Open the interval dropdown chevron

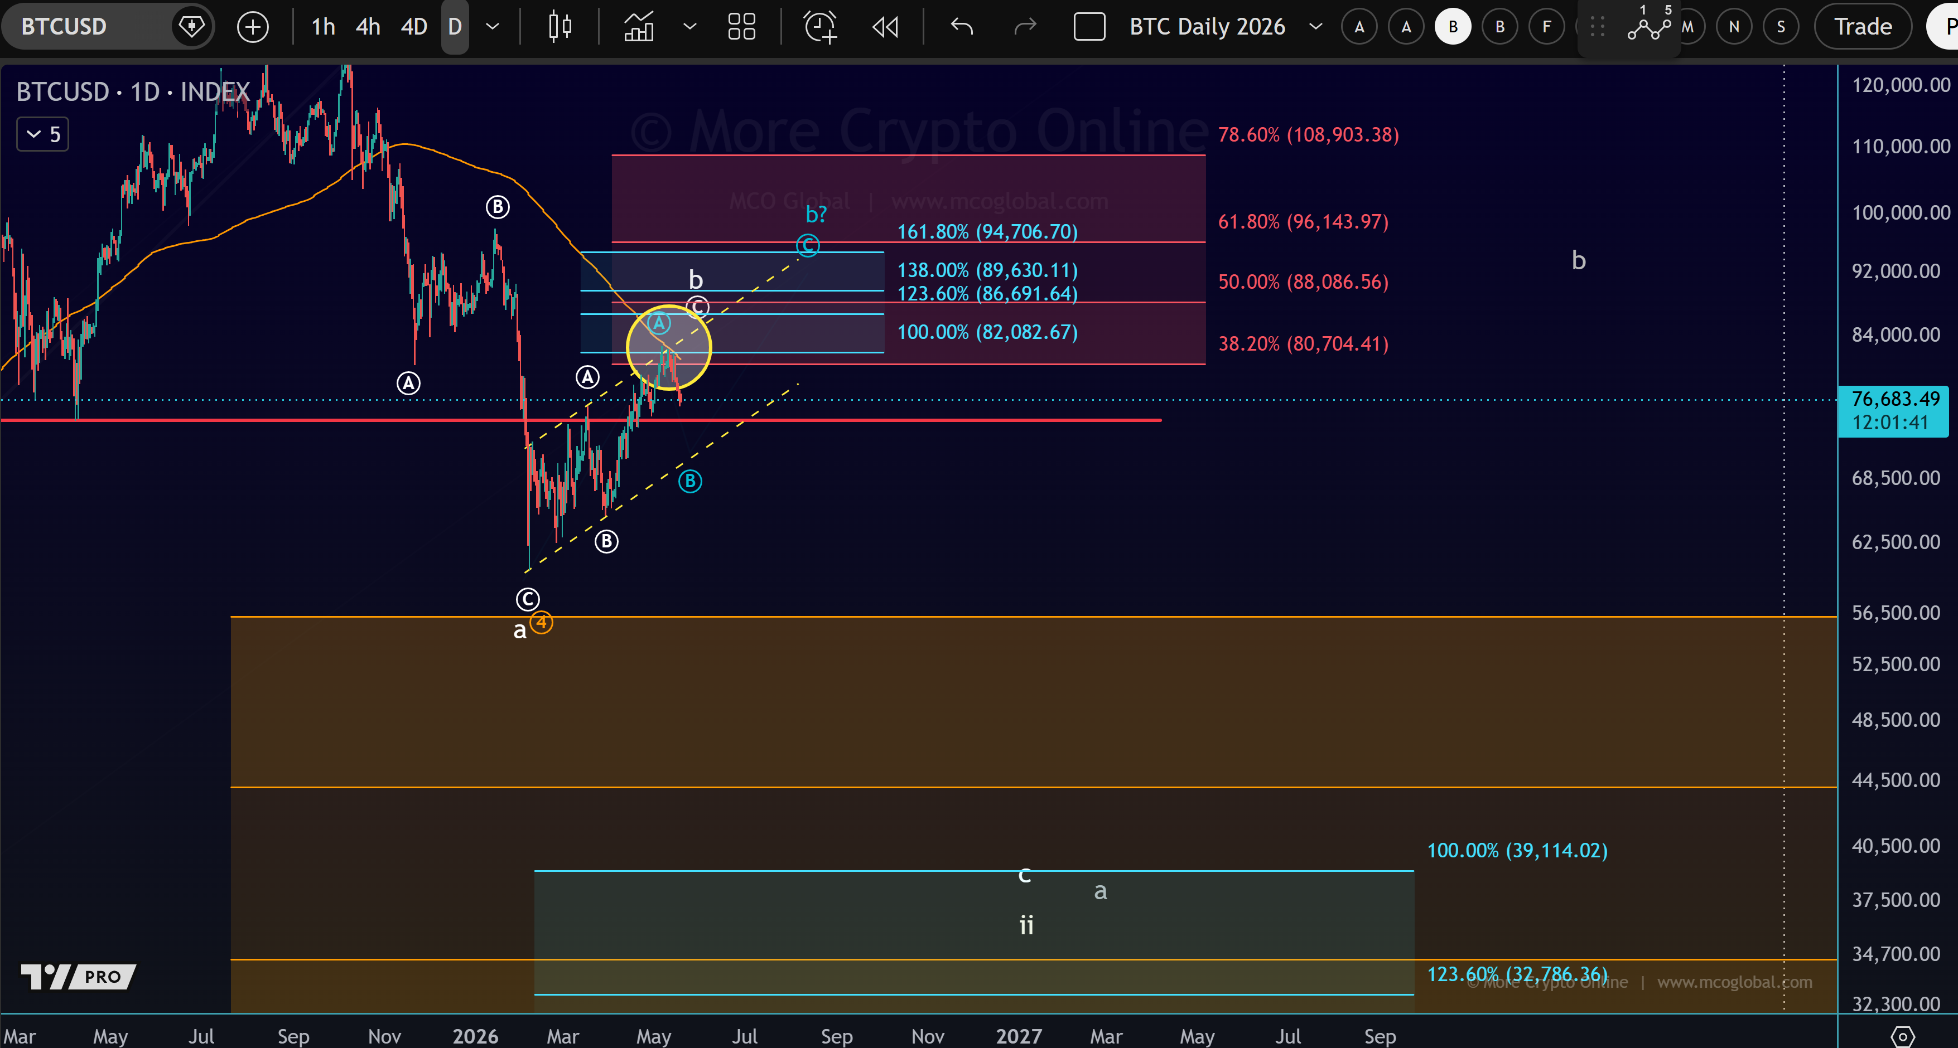[x=493, y=27]
